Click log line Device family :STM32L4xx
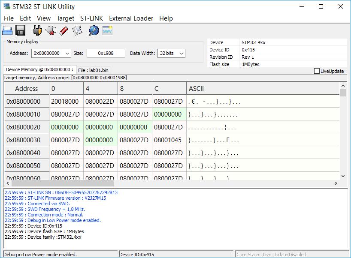The image size is (351, 258). click(x=43, y=237)
